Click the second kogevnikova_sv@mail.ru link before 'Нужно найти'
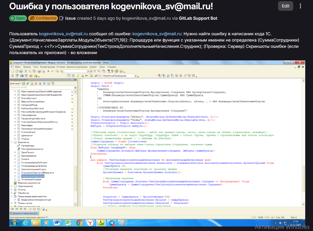 [x=157, y=34]
